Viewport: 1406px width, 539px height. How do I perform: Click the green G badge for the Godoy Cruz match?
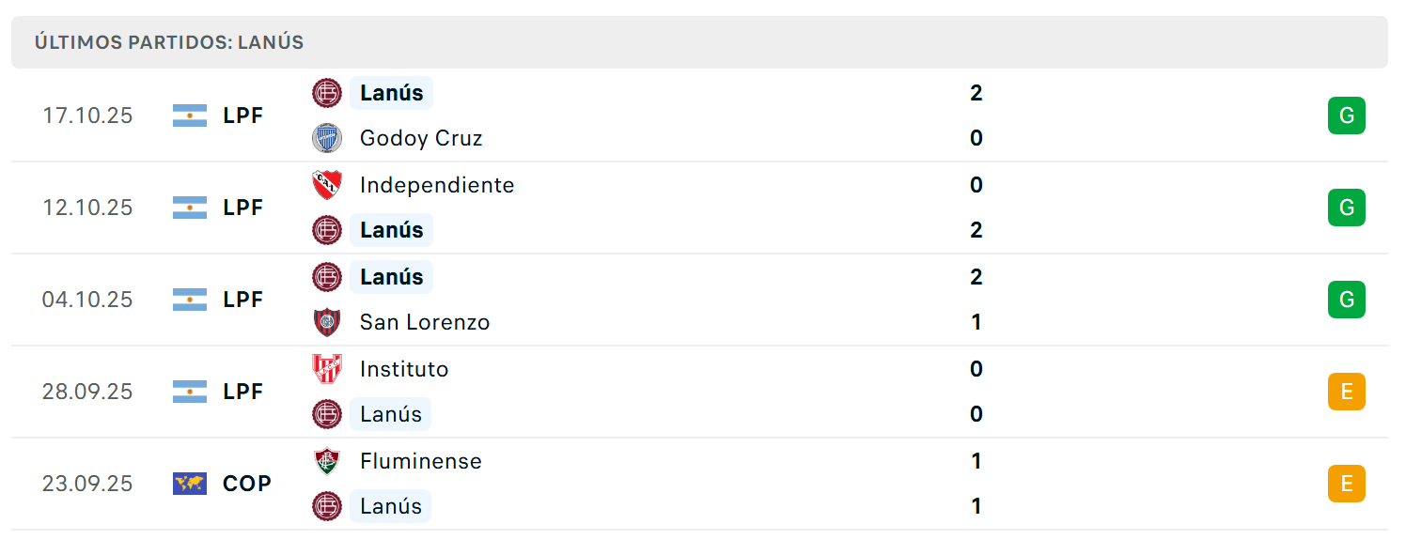(1346, 115)
